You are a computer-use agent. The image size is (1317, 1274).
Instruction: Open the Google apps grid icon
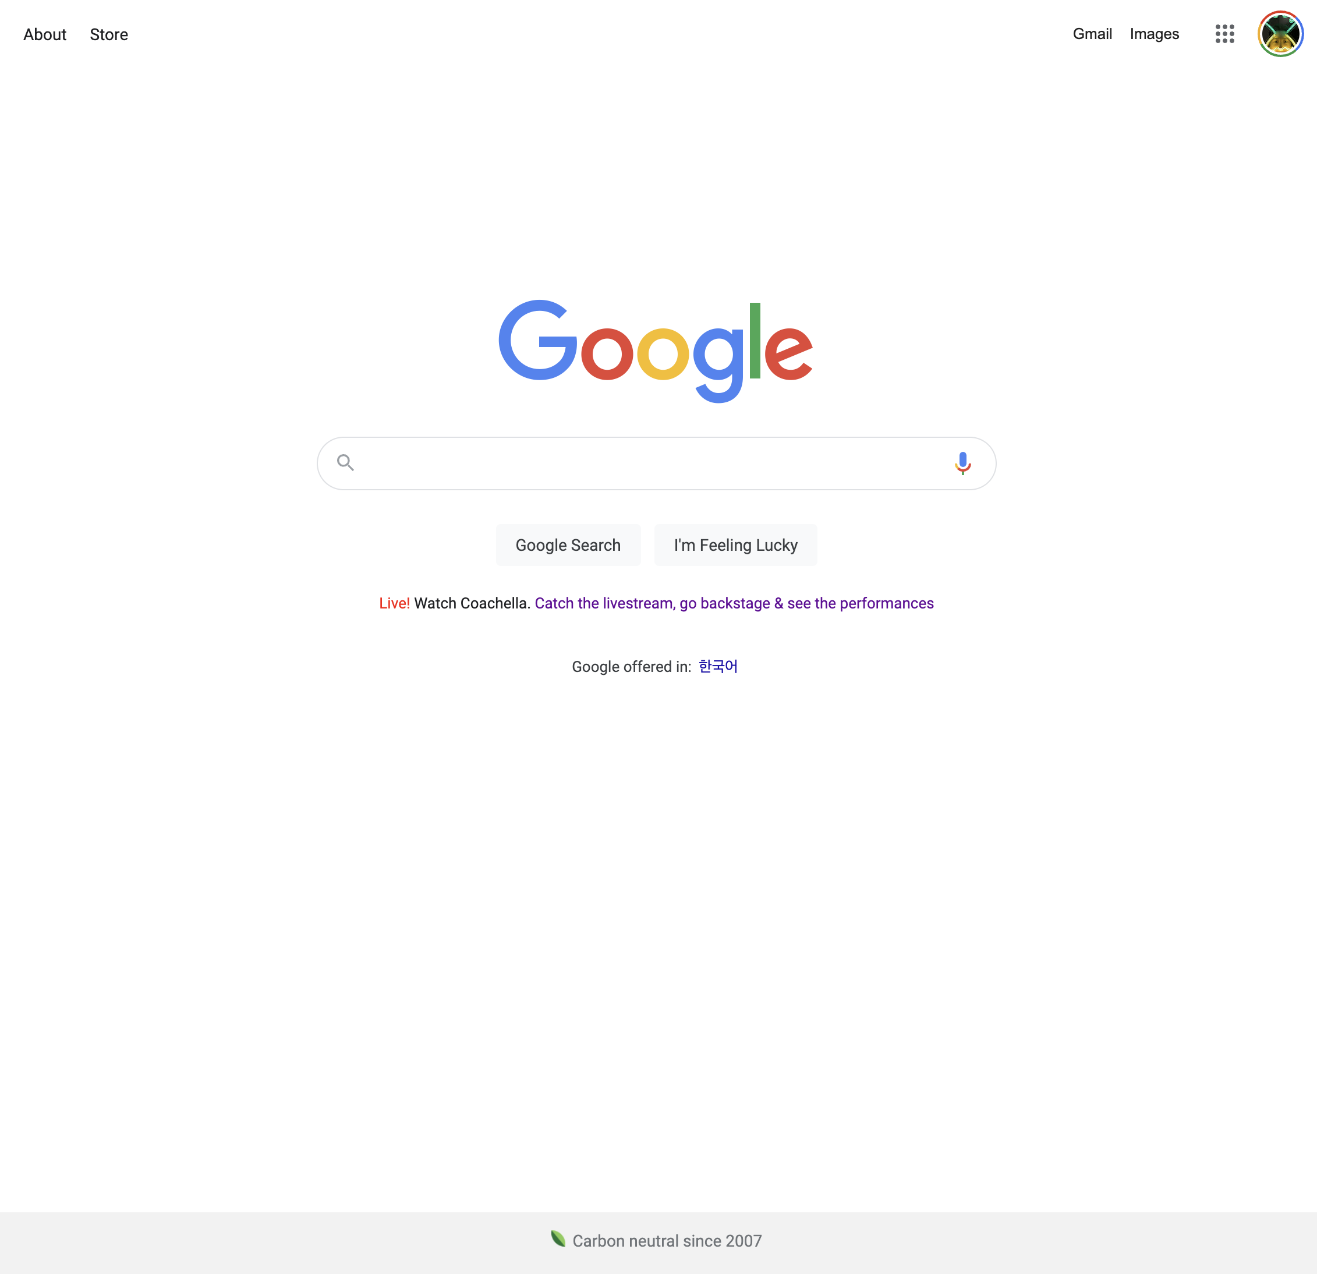1224,34
